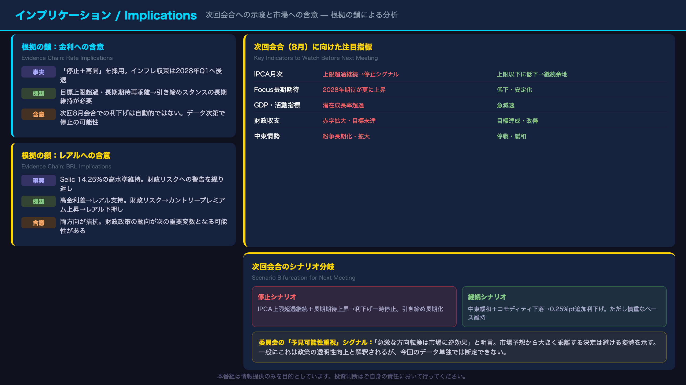Select the 停止シナリオ scenario box
This screenshot has height=385, width=686.
pyautogui.click(x=354, y=306)
